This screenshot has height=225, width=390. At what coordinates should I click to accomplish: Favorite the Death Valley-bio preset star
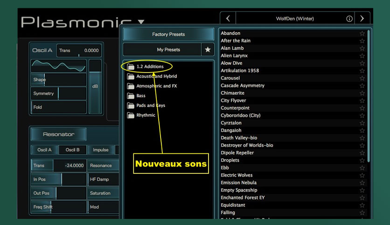coord(362,138)
